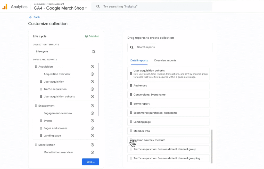
Task: Remove Landing page from Engagement topic
Action: tap(92, 136)
